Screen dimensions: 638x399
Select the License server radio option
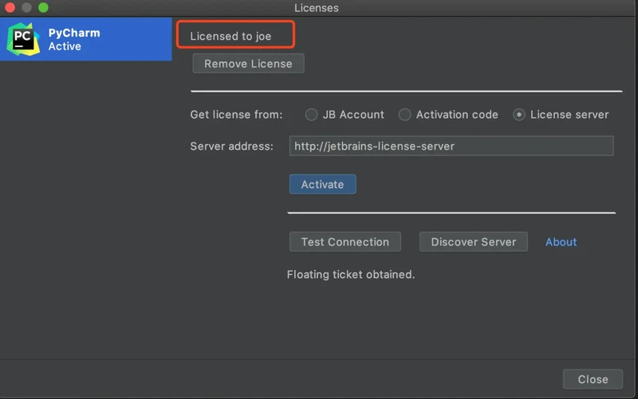point(519,115)
